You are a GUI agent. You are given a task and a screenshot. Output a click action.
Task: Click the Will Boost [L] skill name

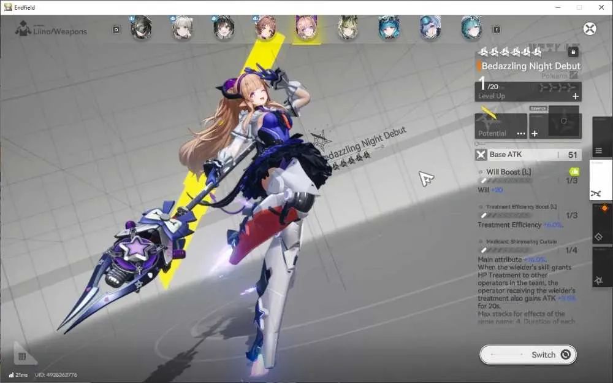click(509, 172)
